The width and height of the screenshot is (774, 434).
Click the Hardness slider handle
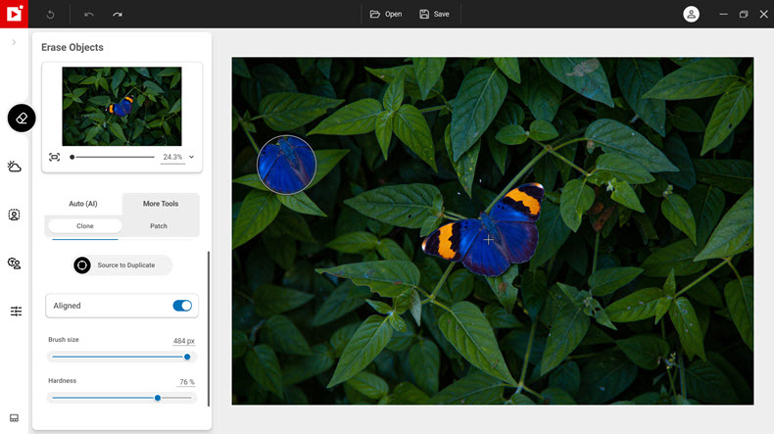click(x=158, y=398)
